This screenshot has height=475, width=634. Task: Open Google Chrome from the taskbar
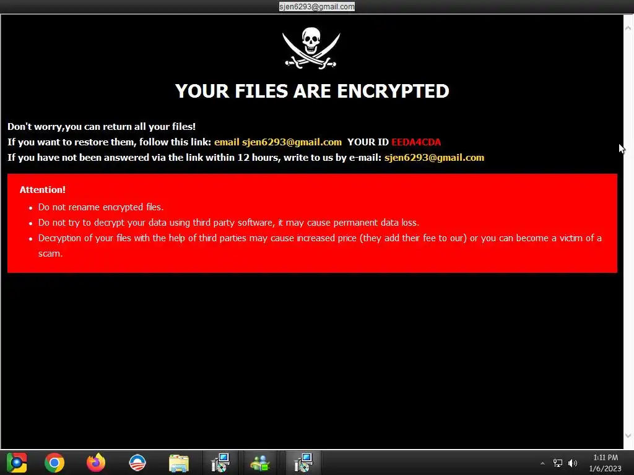pyautogui.click(x=54, y=463)
